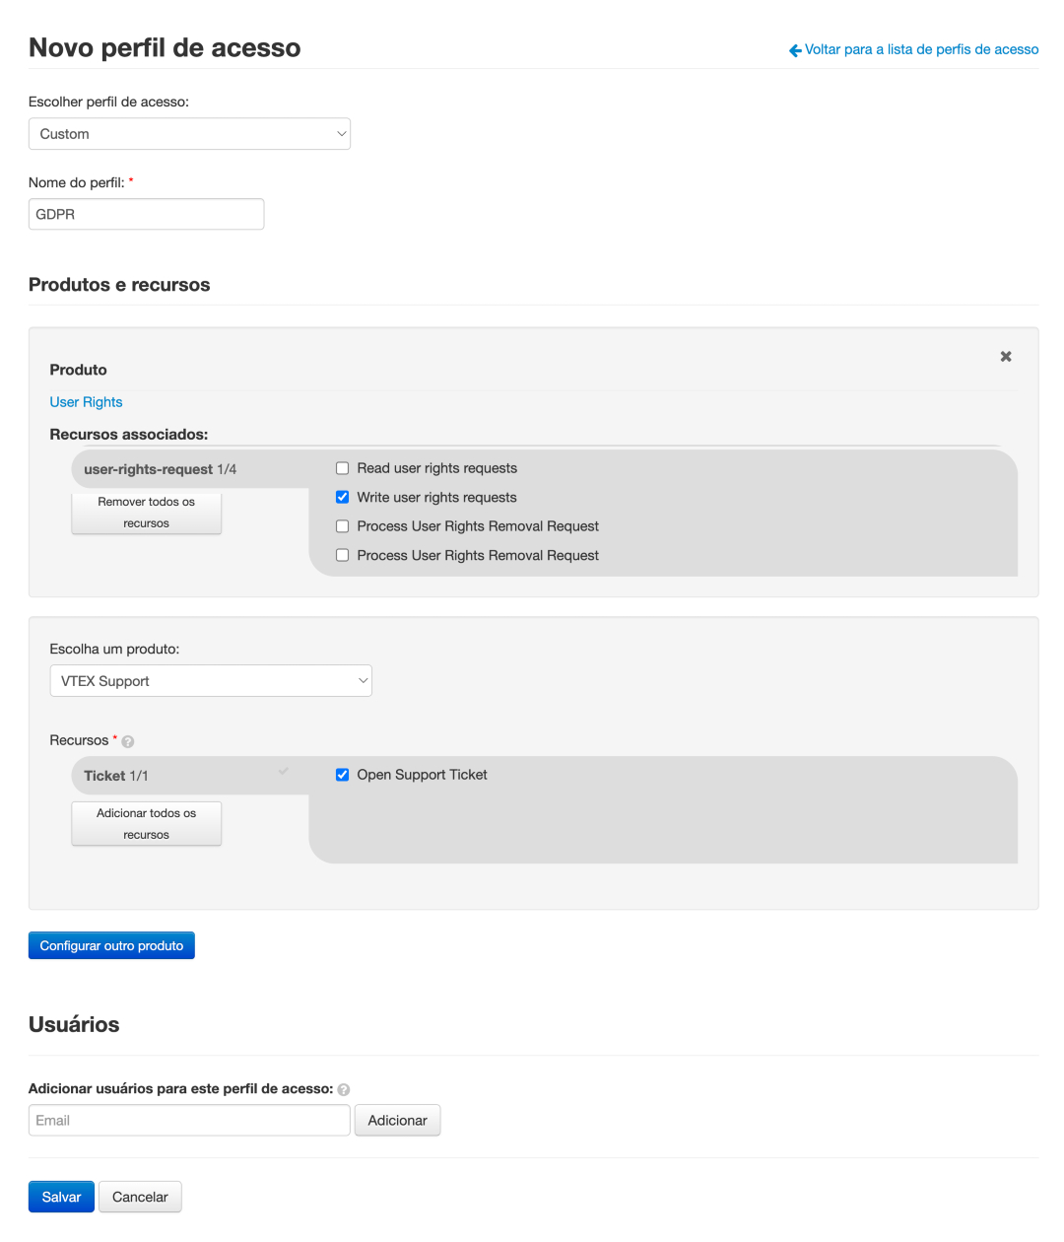Screen dimensions: 1064x1242
Task: Open the User Rights product link
Action: [x=87, y=402]
